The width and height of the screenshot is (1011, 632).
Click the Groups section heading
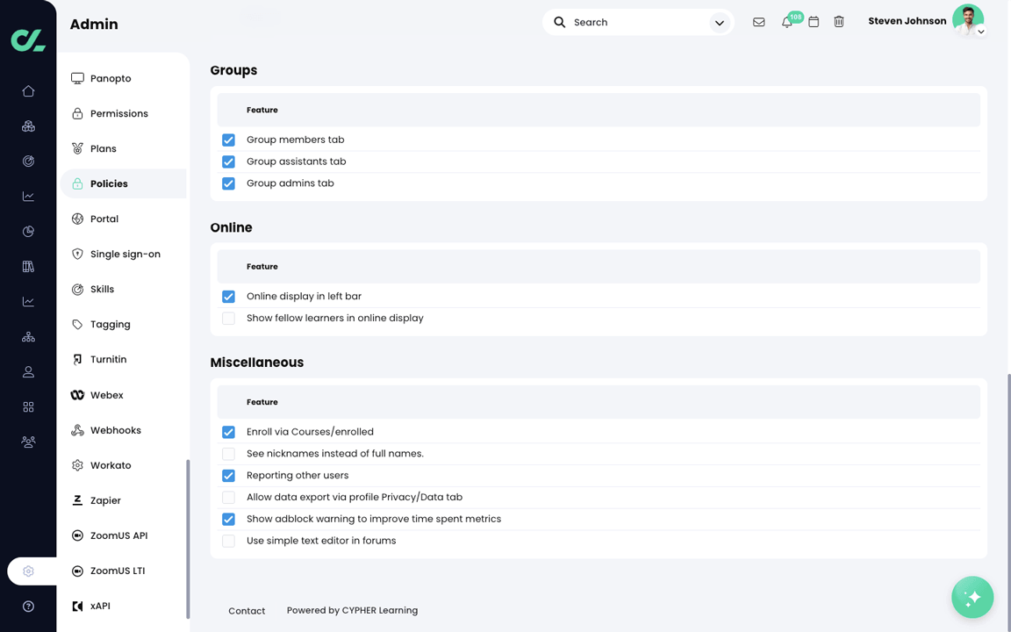(233, 70)
